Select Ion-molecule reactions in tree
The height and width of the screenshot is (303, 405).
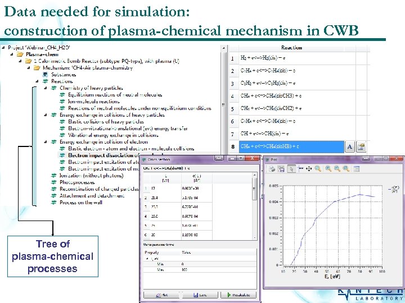pos(94,101)
